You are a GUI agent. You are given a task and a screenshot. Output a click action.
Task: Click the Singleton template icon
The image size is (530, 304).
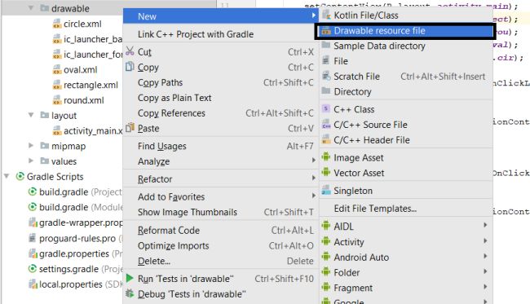click(x=326, y=190)
